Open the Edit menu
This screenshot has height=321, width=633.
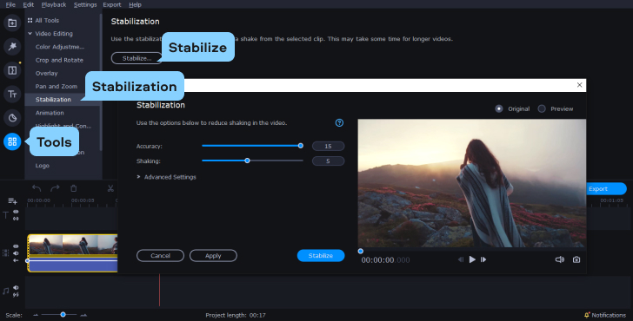click(x=28, y=5)
